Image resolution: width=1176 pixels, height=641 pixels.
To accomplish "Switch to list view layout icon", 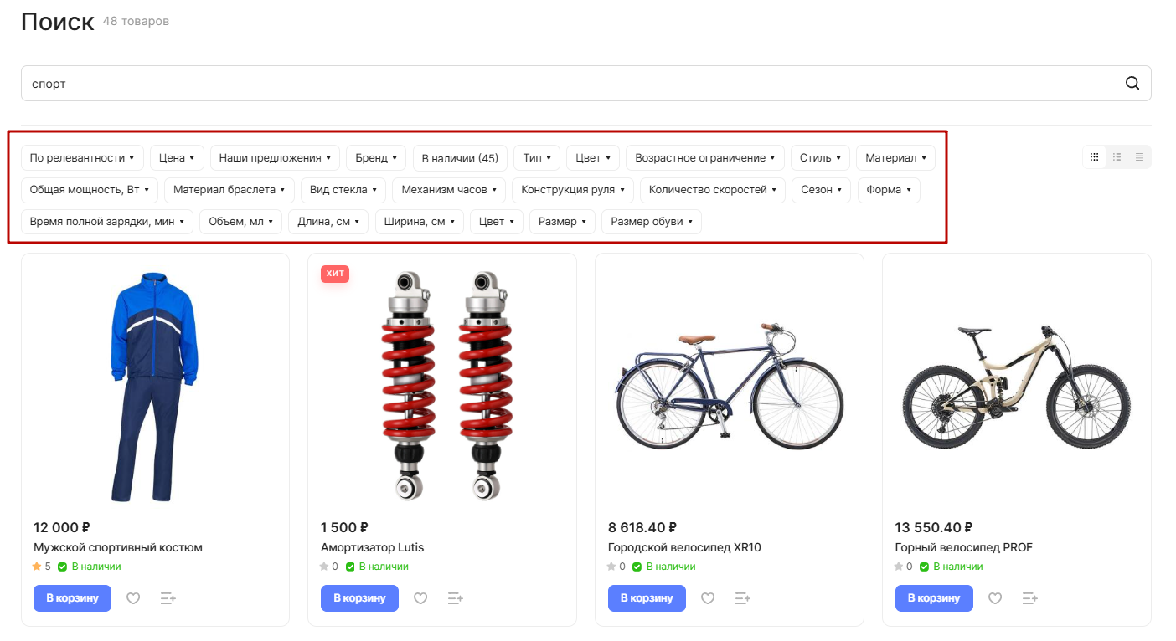I will coord(1117,157).
